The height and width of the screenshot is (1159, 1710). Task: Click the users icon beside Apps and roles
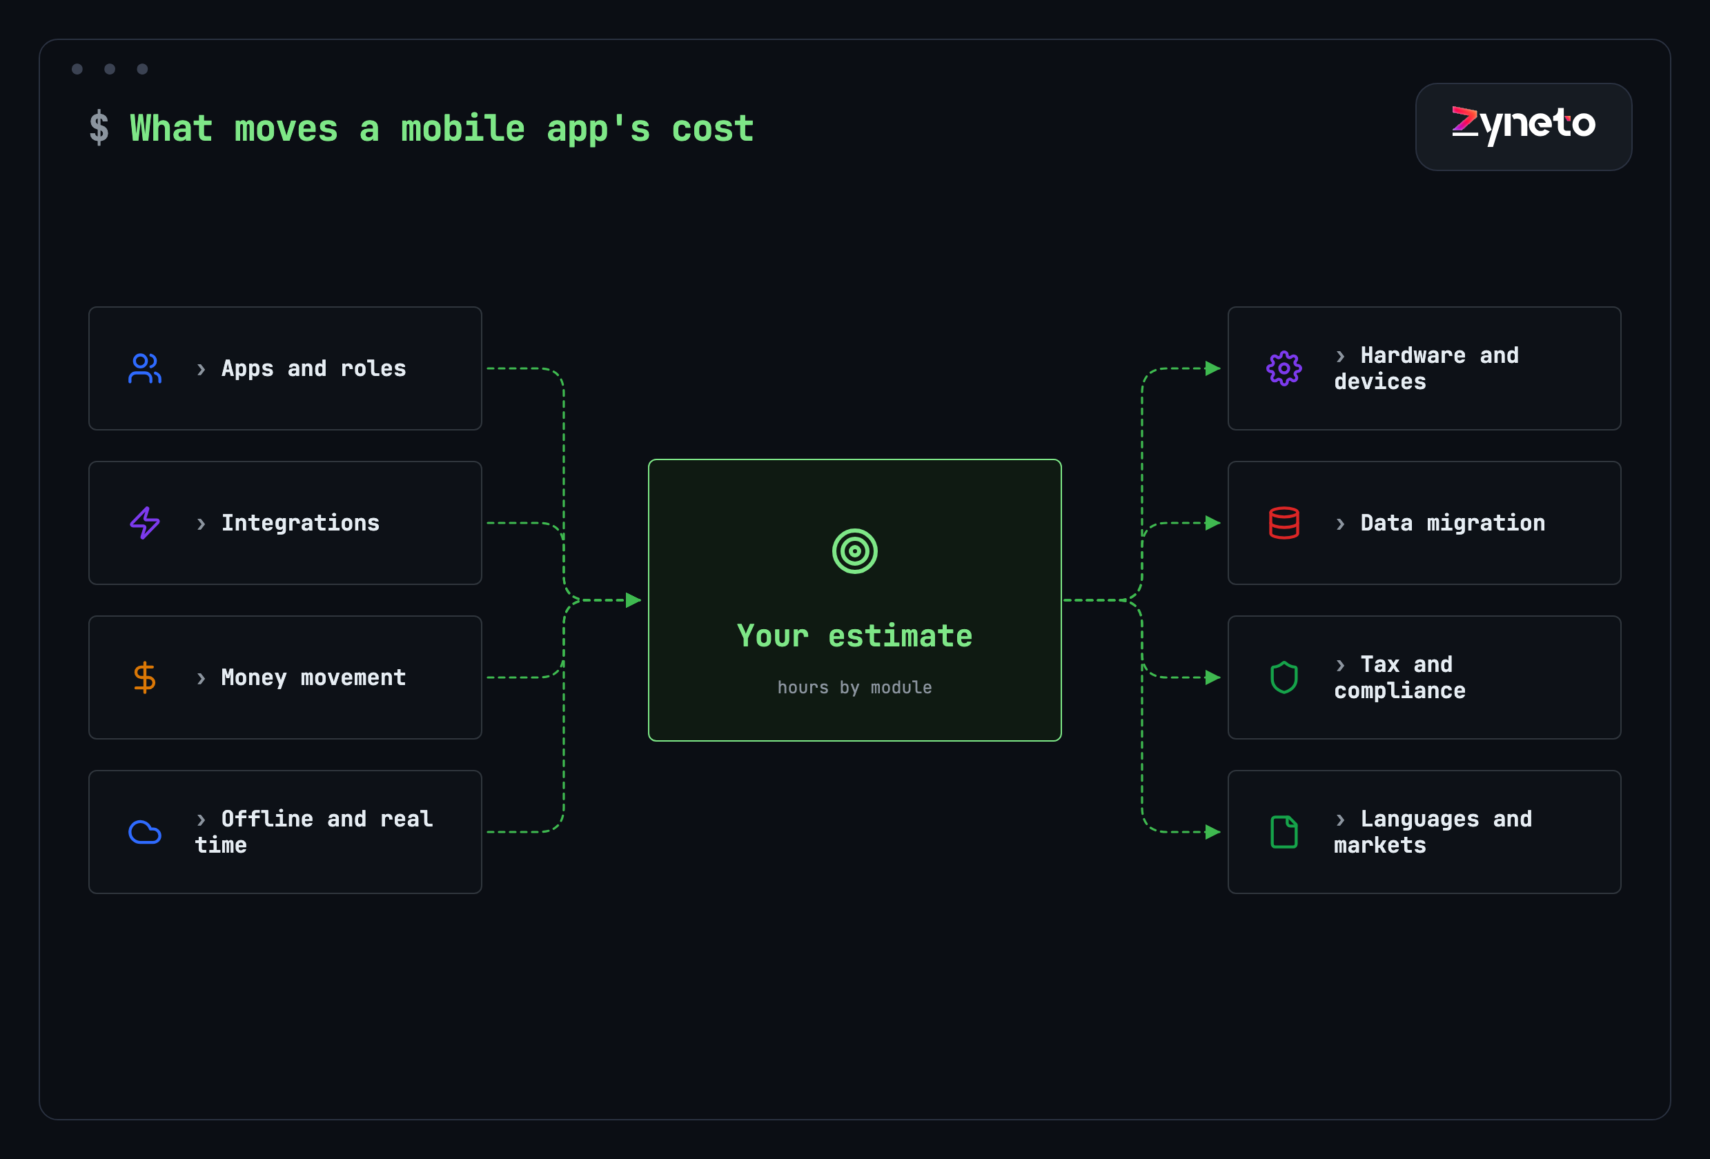145,368
